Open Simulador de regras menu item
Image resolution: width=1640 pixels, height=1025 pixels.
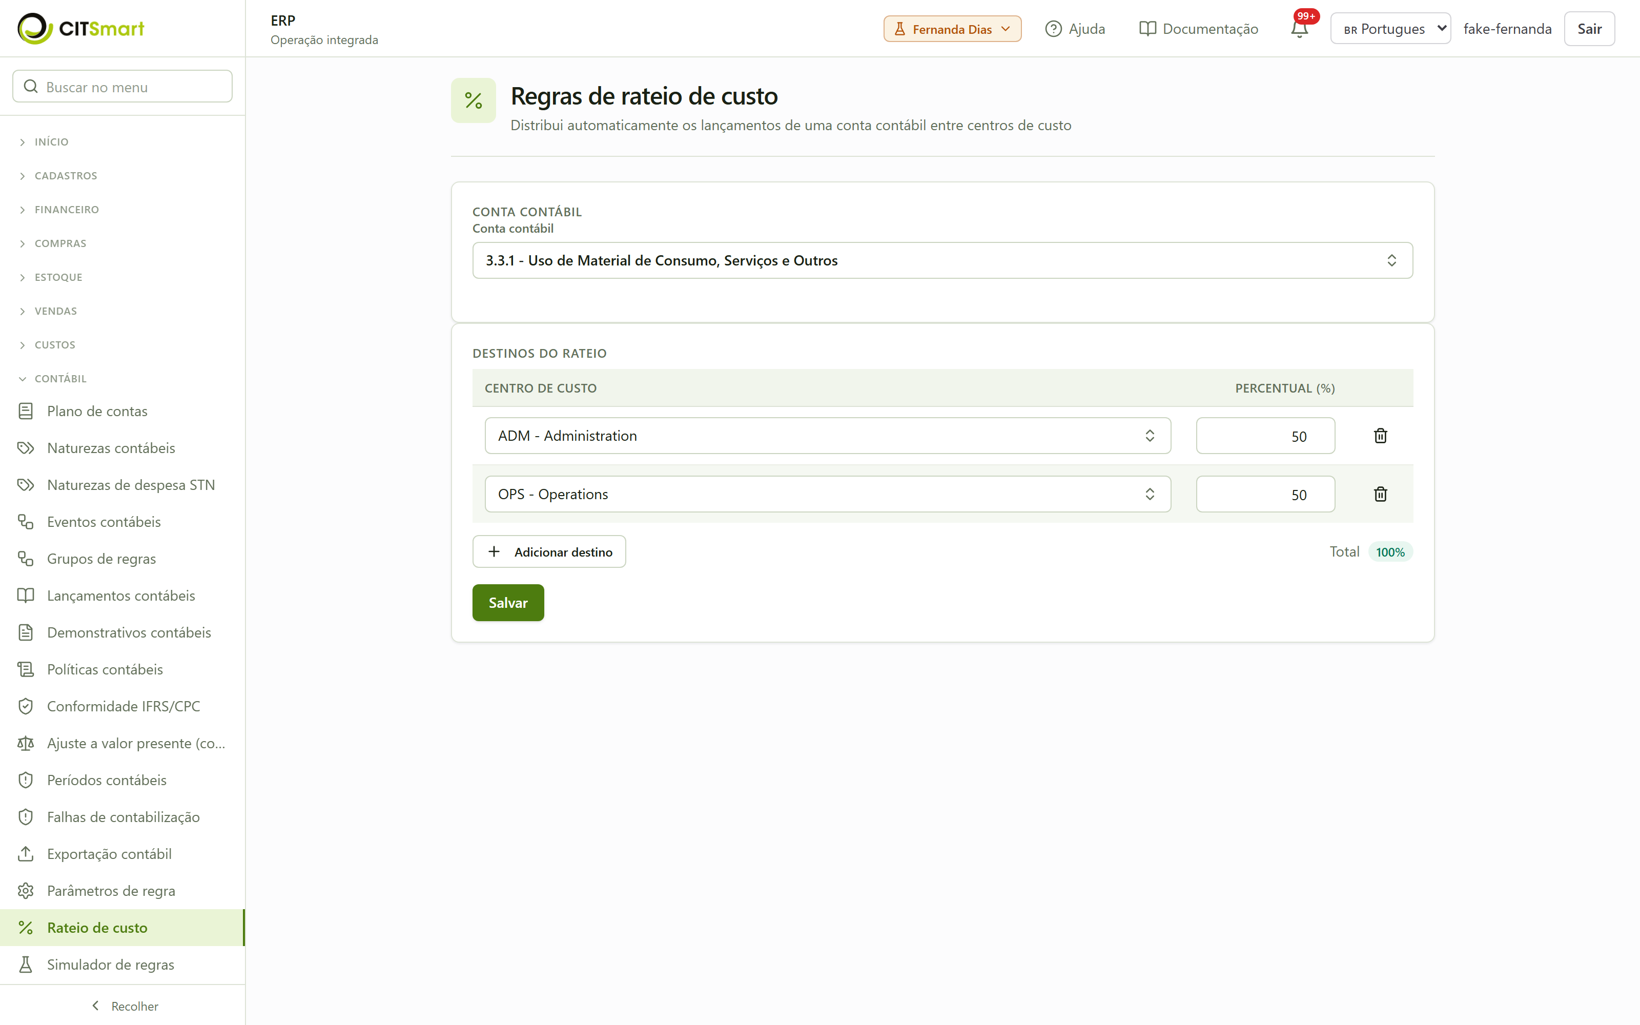pos(122,965)
